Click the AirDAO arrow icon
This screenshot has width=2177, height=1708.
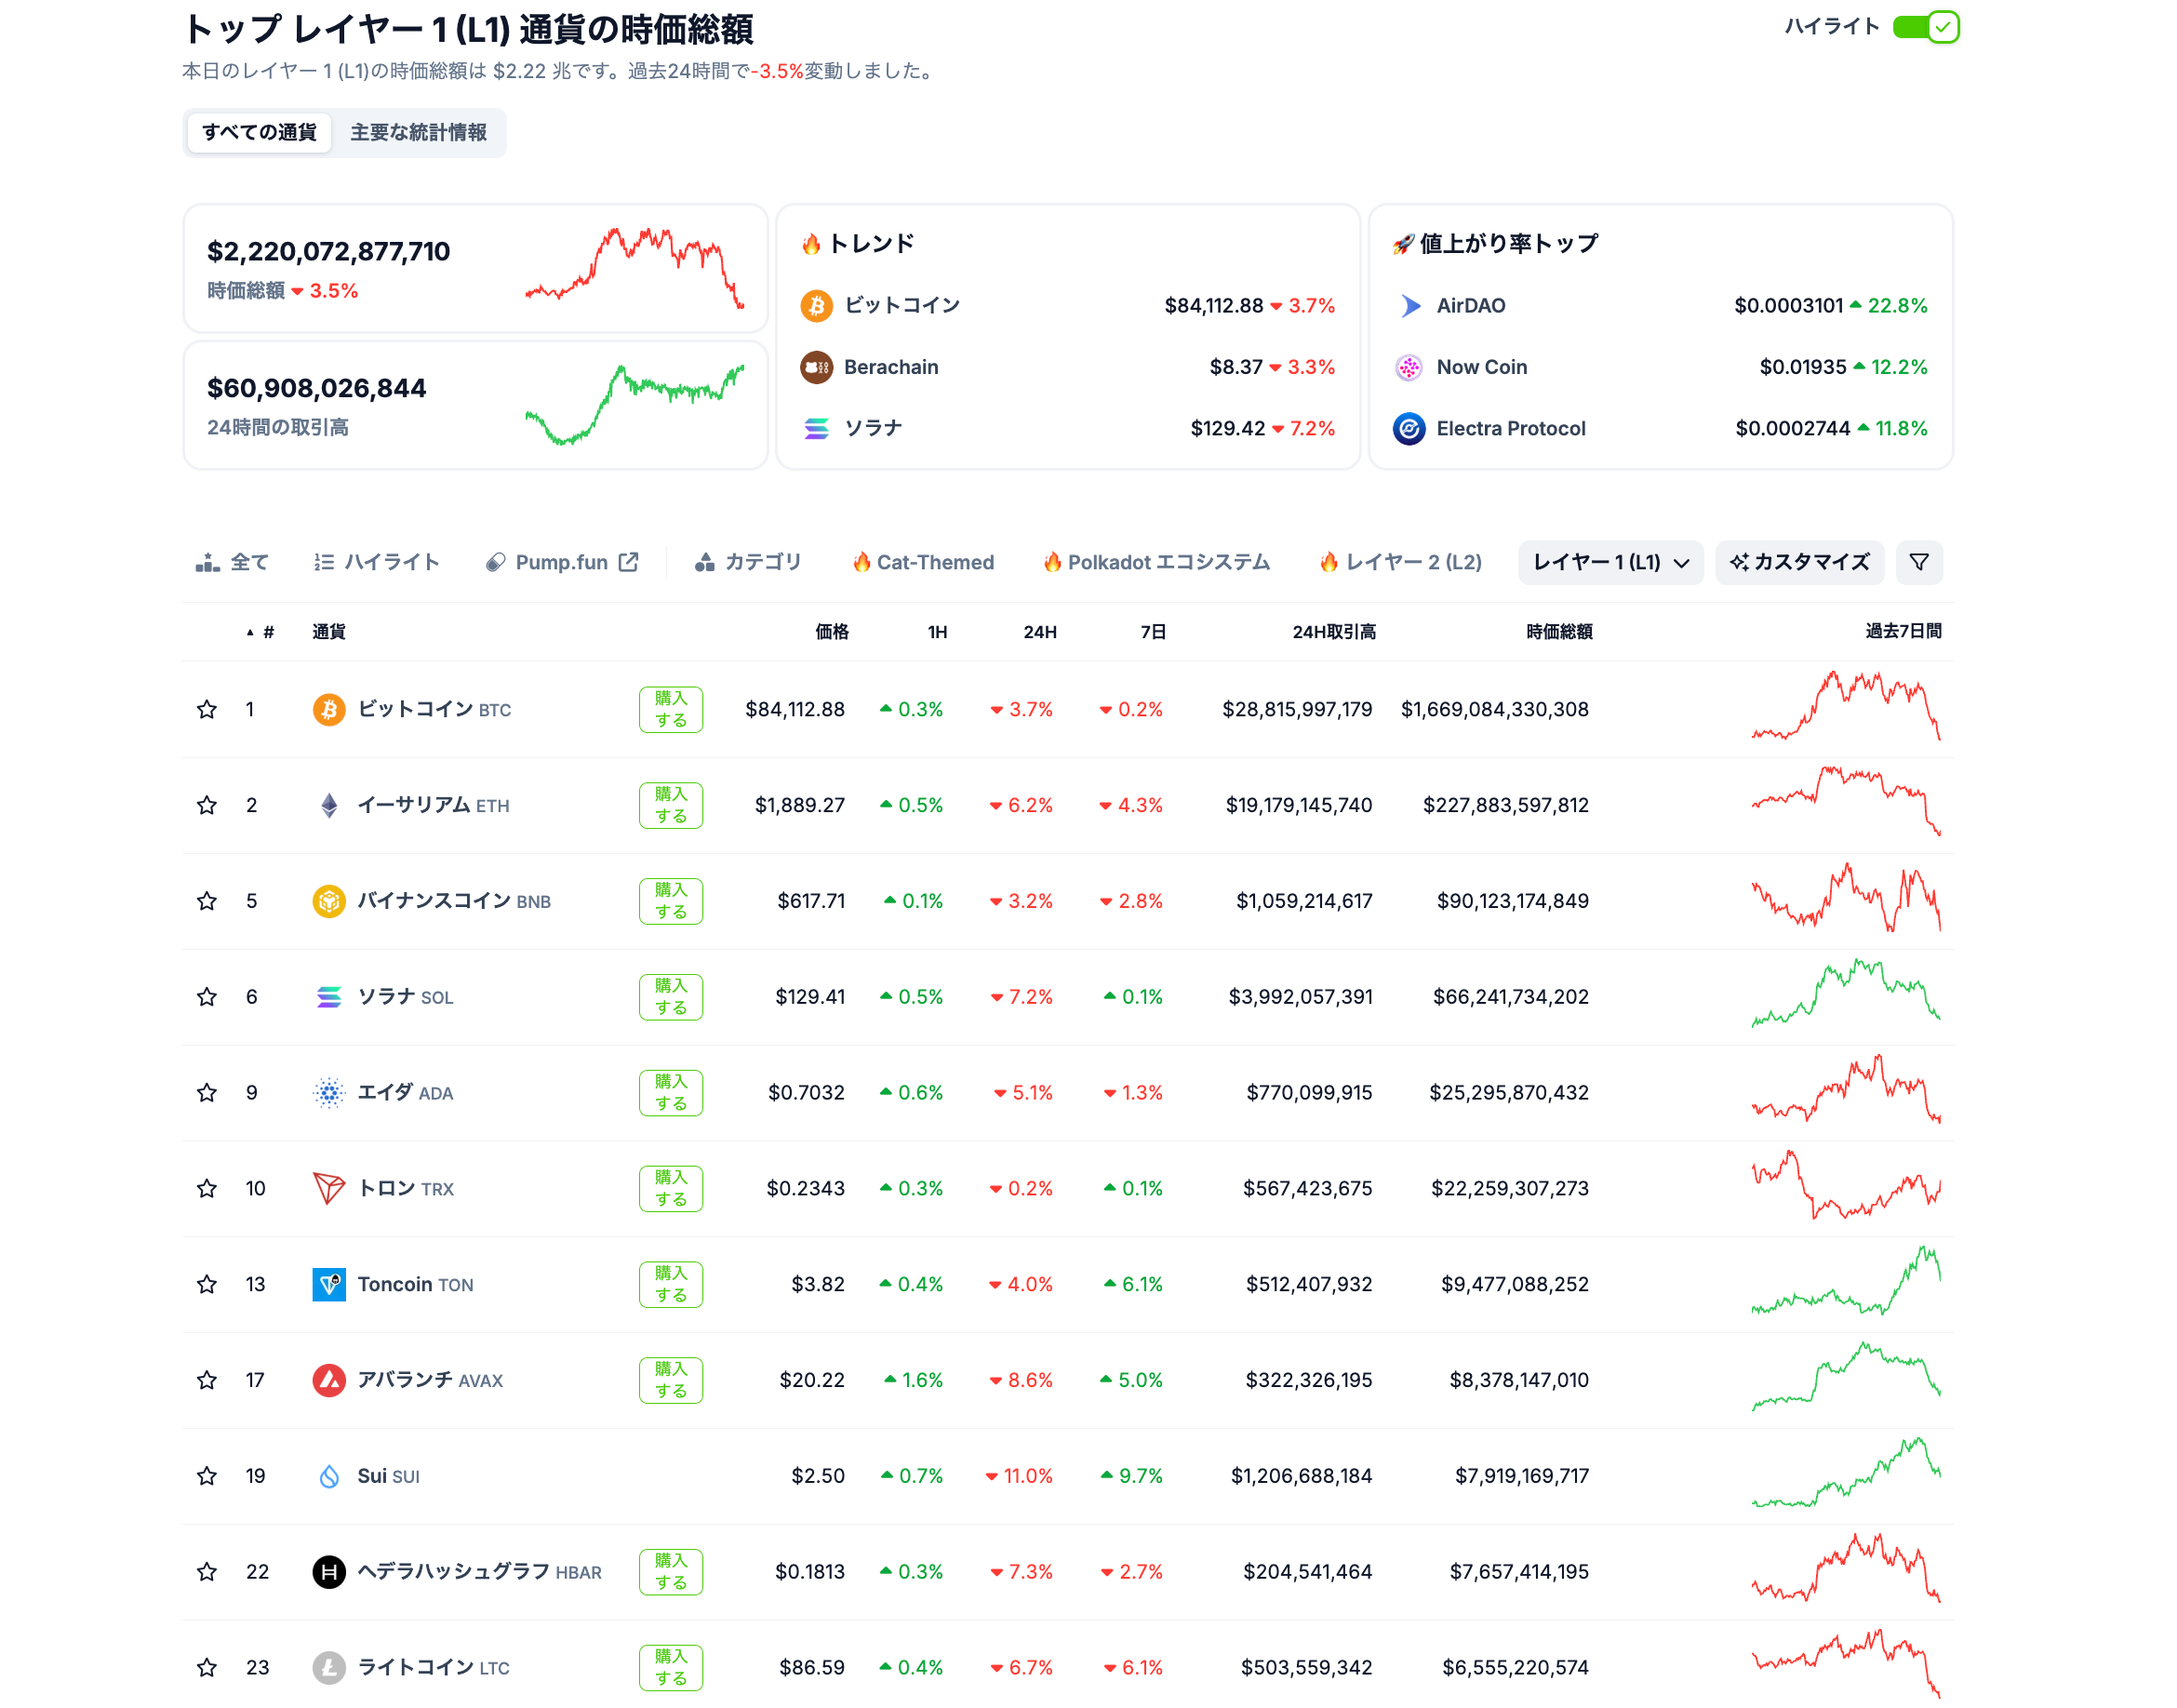[1409, 305]
